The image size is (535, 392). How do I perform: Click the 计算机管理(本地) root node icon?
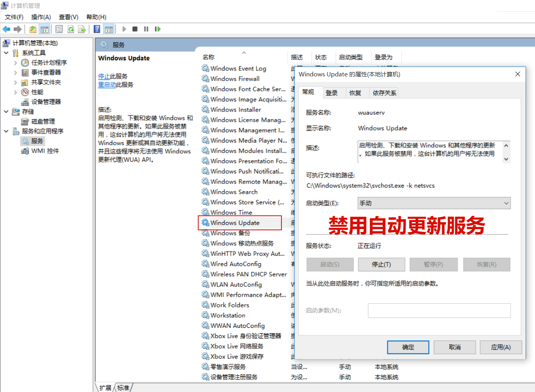click(6, 43)
